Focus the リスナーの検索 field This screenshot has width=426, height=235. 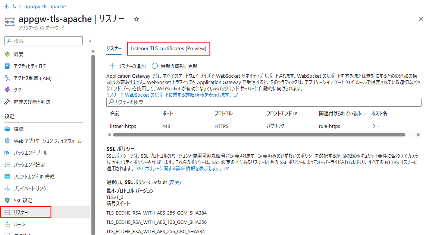[264, 102]
